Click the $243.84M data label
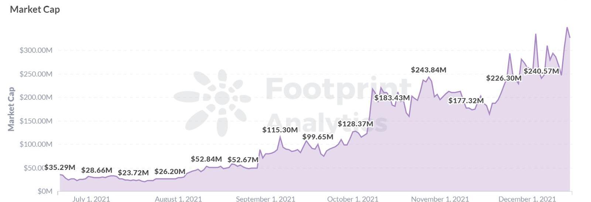The image size is (591, 202). (428, 70)
